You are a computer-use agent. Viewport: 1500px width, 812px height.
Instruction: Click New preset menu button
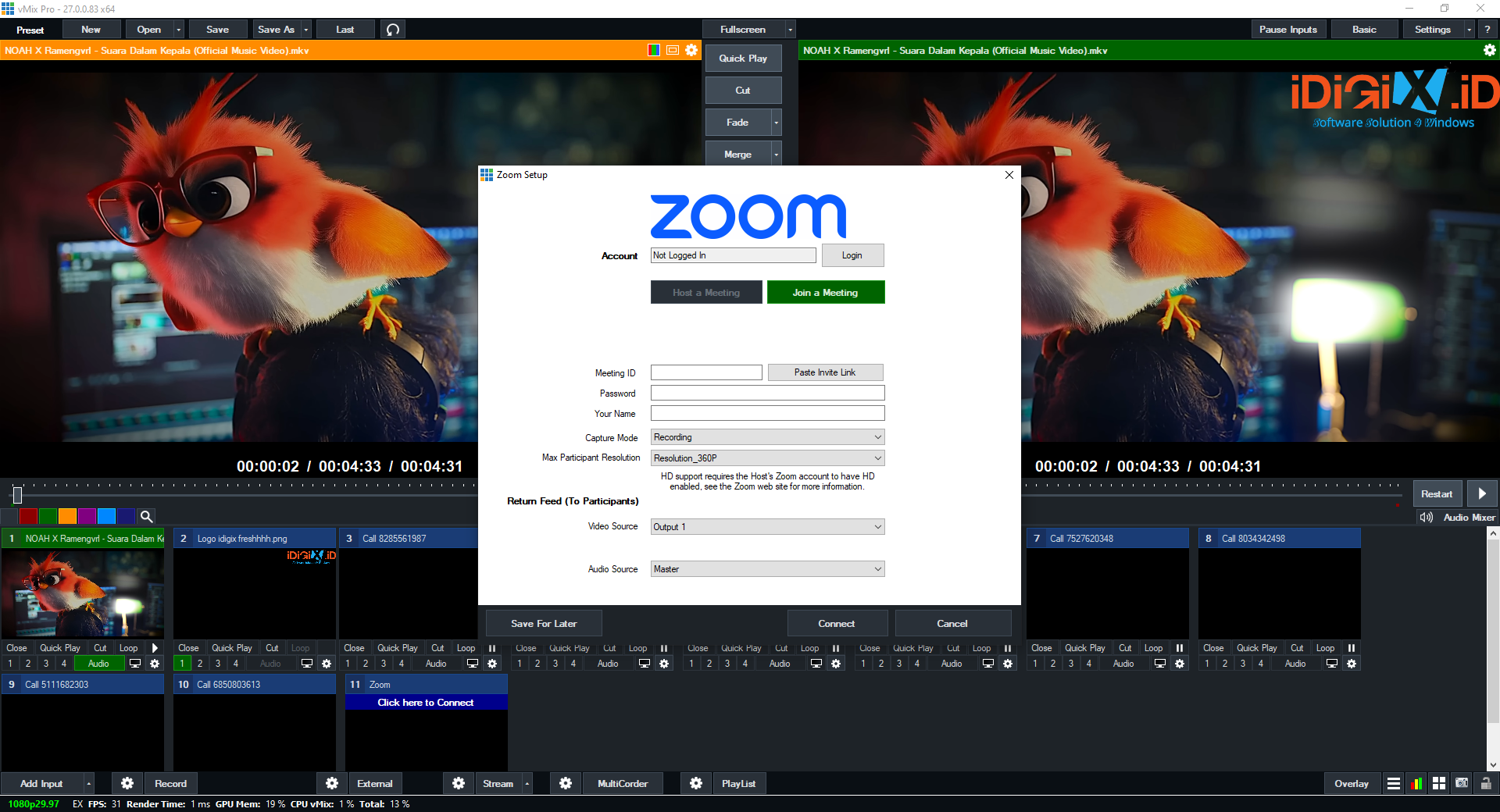pos(91,30)
